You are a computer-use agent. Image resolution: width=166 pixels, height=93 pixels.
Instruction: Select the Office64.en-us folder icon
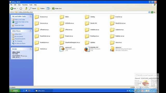(37, 30)
